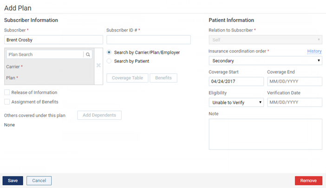Check Release of Information checkbox
Viewport: 326px width, 188px height.
tap(7, 92)
